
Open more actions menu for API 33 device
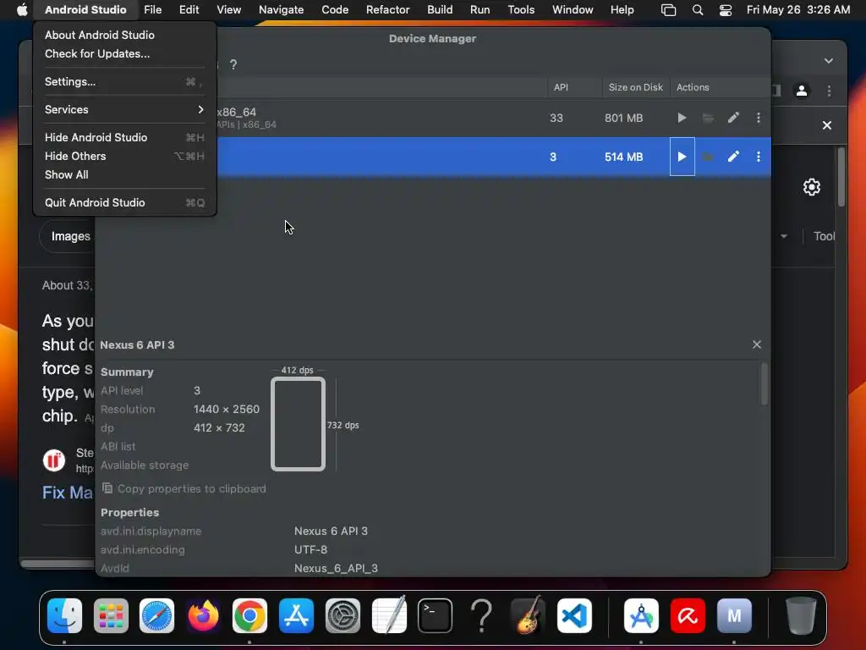coord(759,118)
